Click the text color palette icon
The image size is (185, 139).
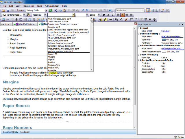(101, 19)
